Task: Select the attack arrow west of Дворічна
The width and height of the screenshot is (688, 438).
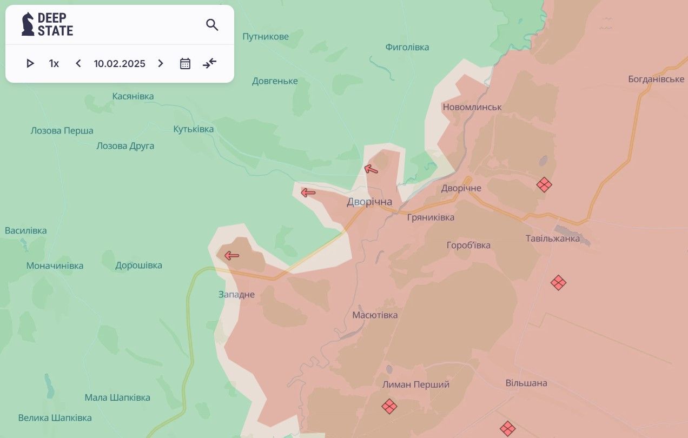Action: coord(308,193)
